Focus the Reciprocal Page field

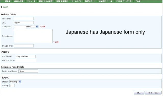(28, 71)
